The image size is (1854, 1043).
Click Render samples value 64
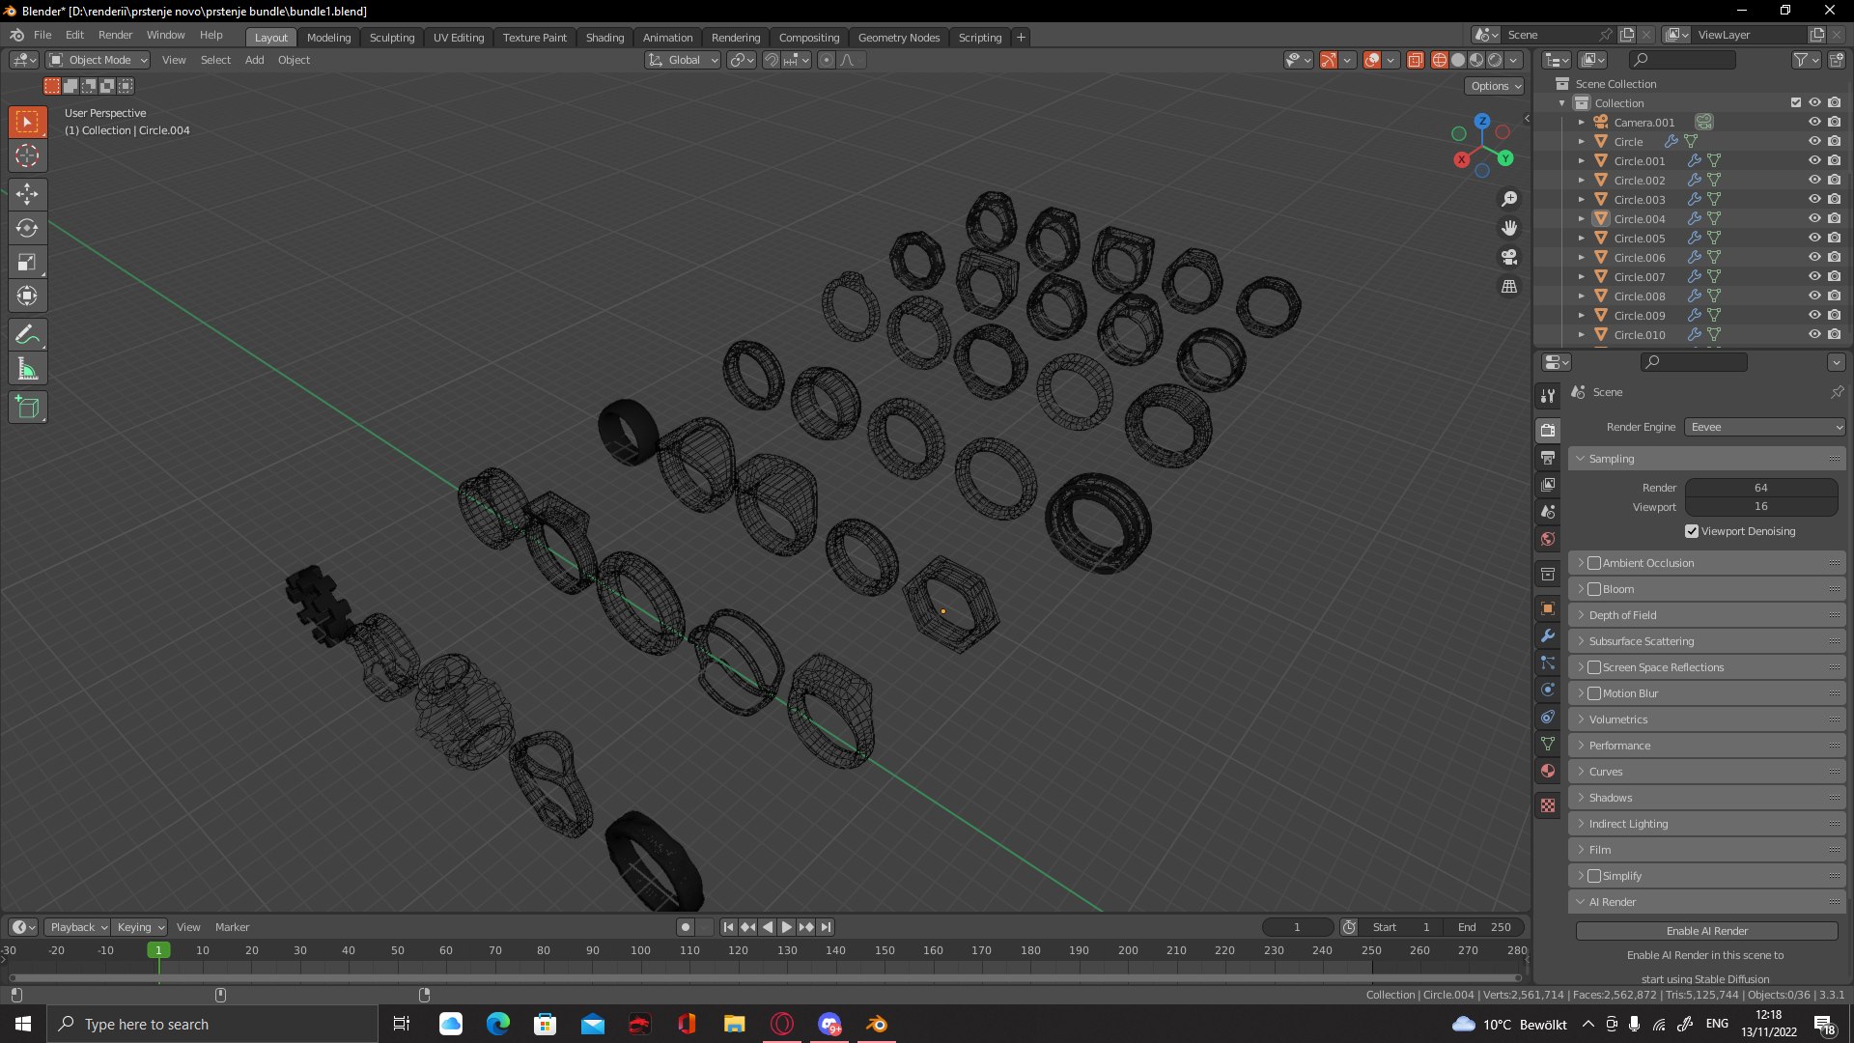[1761, 488]
